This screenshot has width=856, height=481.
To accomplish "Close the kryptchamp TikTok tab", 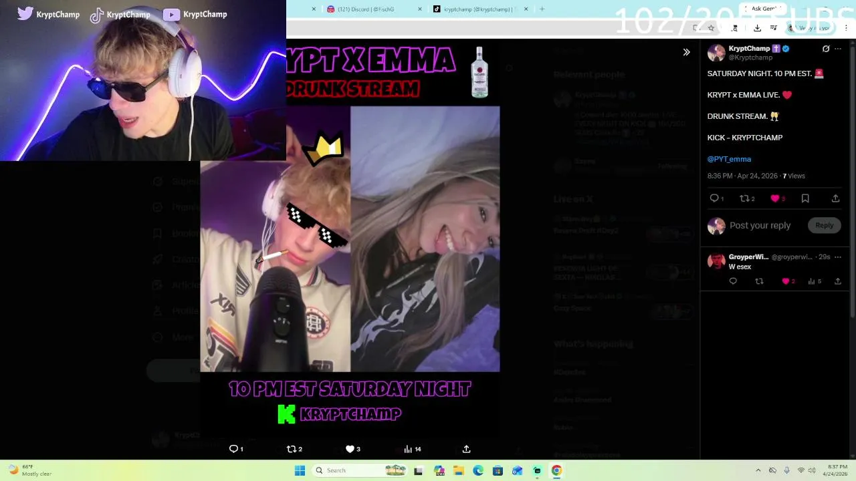I will 526,9.
